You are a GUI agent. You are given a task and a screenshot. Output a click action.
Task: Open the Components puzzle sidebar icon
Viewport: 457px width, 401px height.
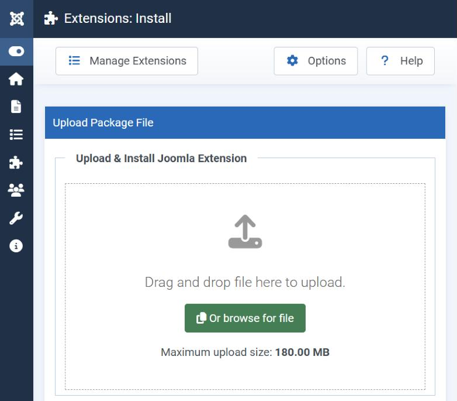pos(16,162)
